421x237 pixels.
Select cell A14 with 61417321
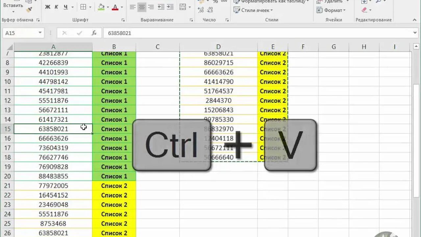pos(53,119)
